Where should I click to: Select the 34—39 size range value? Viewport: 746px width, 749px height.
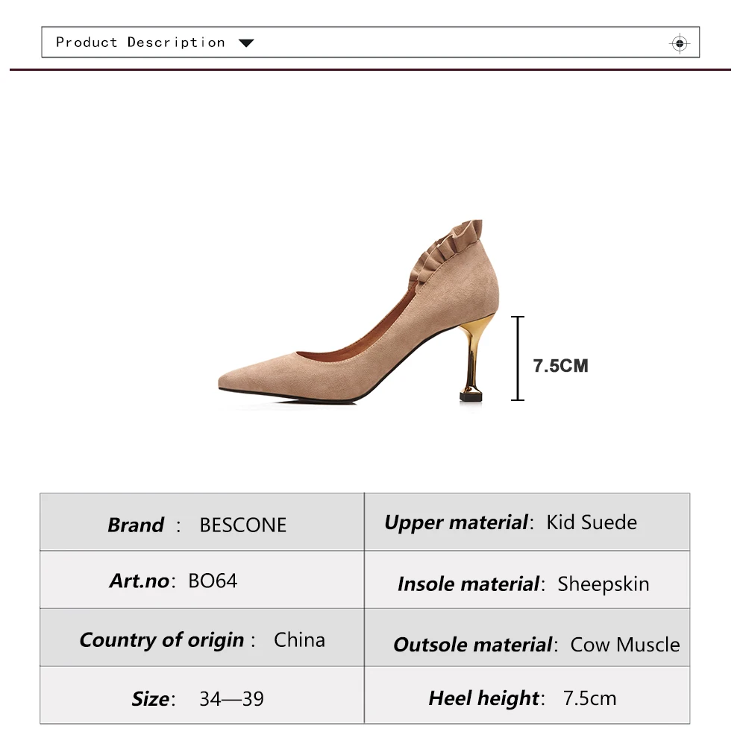click(x=231, y=699)
